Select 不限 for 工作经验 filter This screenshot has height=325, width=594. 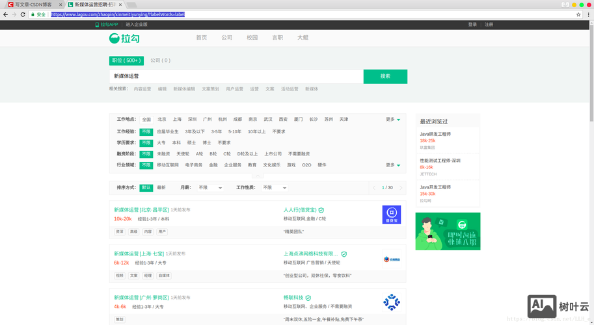click(x=146, y=131)
